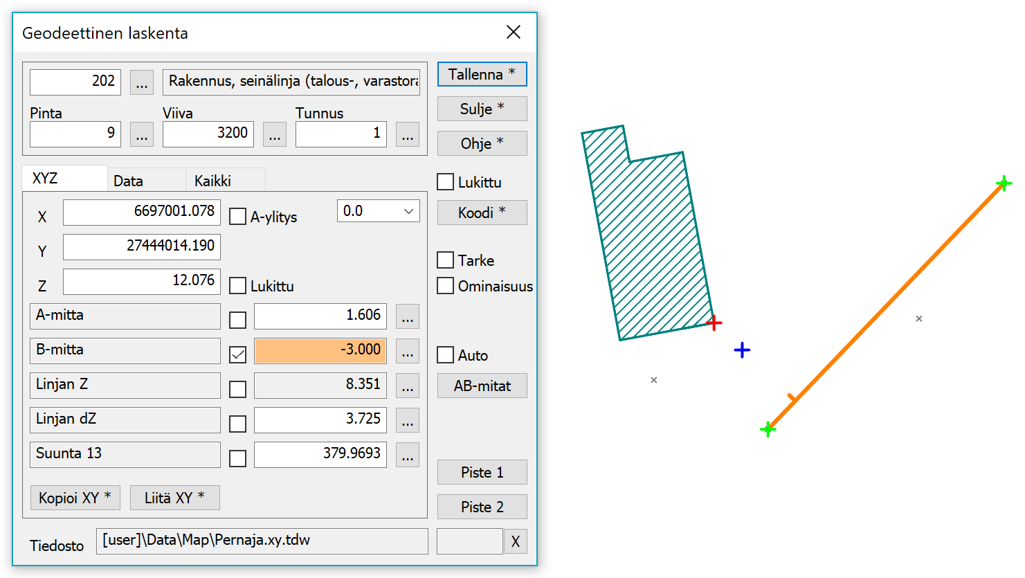
Task: Check the Tarke option
Action: [446, 260]
